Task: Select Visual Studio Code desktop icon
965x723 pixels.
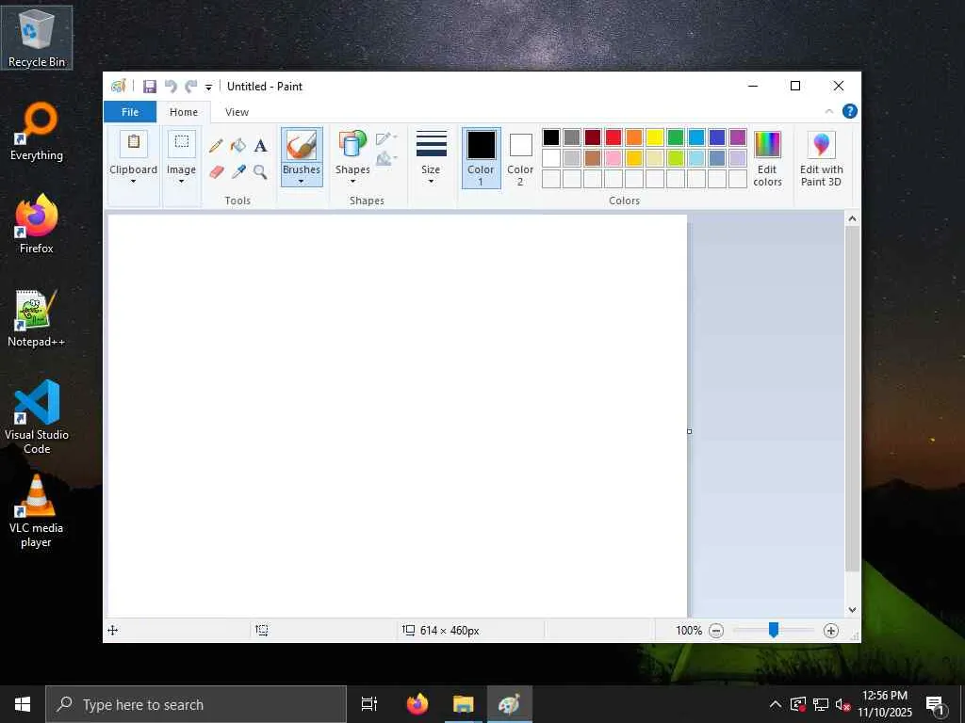Action: (x=37, y=417)
